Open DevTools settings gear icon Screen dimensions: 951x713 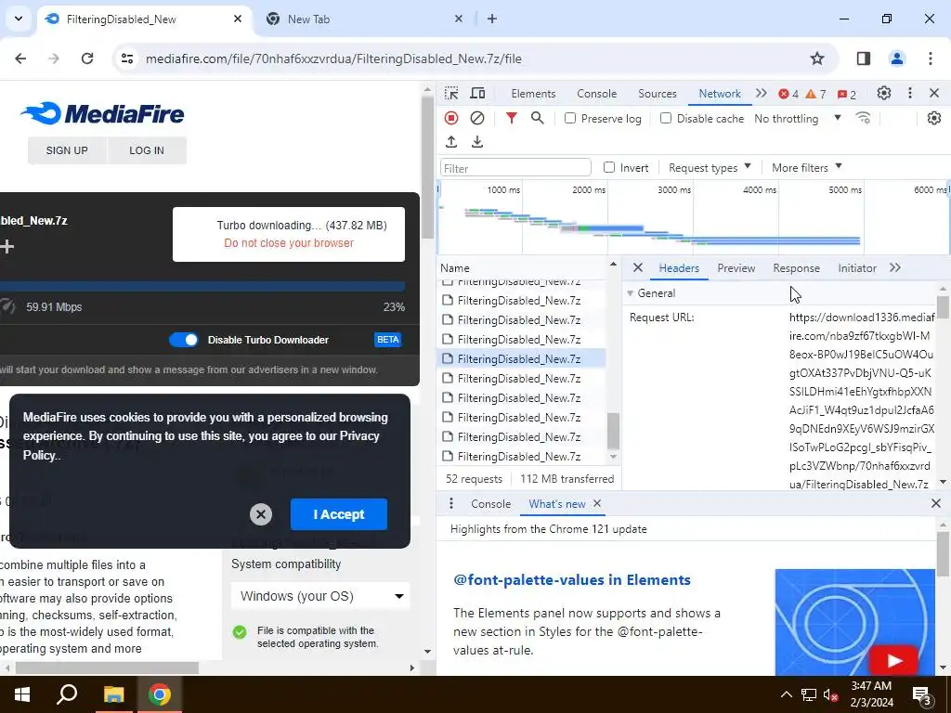tap(884, 94)
